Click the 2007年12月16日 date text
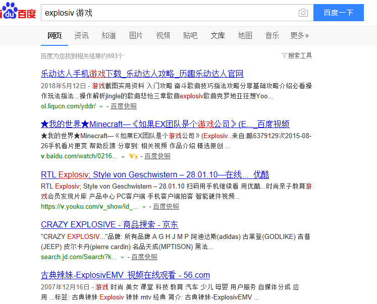 [65, 287]
